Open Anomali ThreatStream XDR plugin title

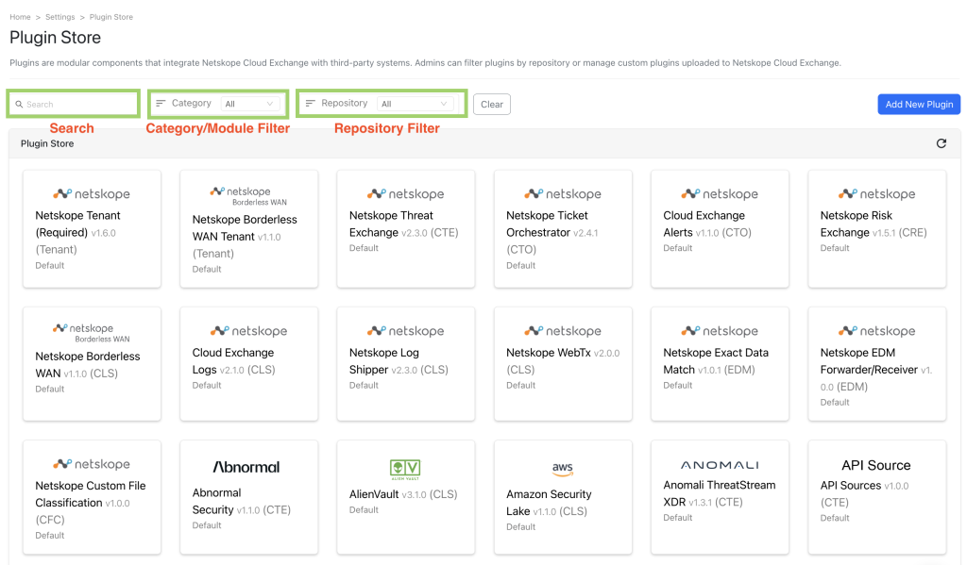tap(720, 493)
